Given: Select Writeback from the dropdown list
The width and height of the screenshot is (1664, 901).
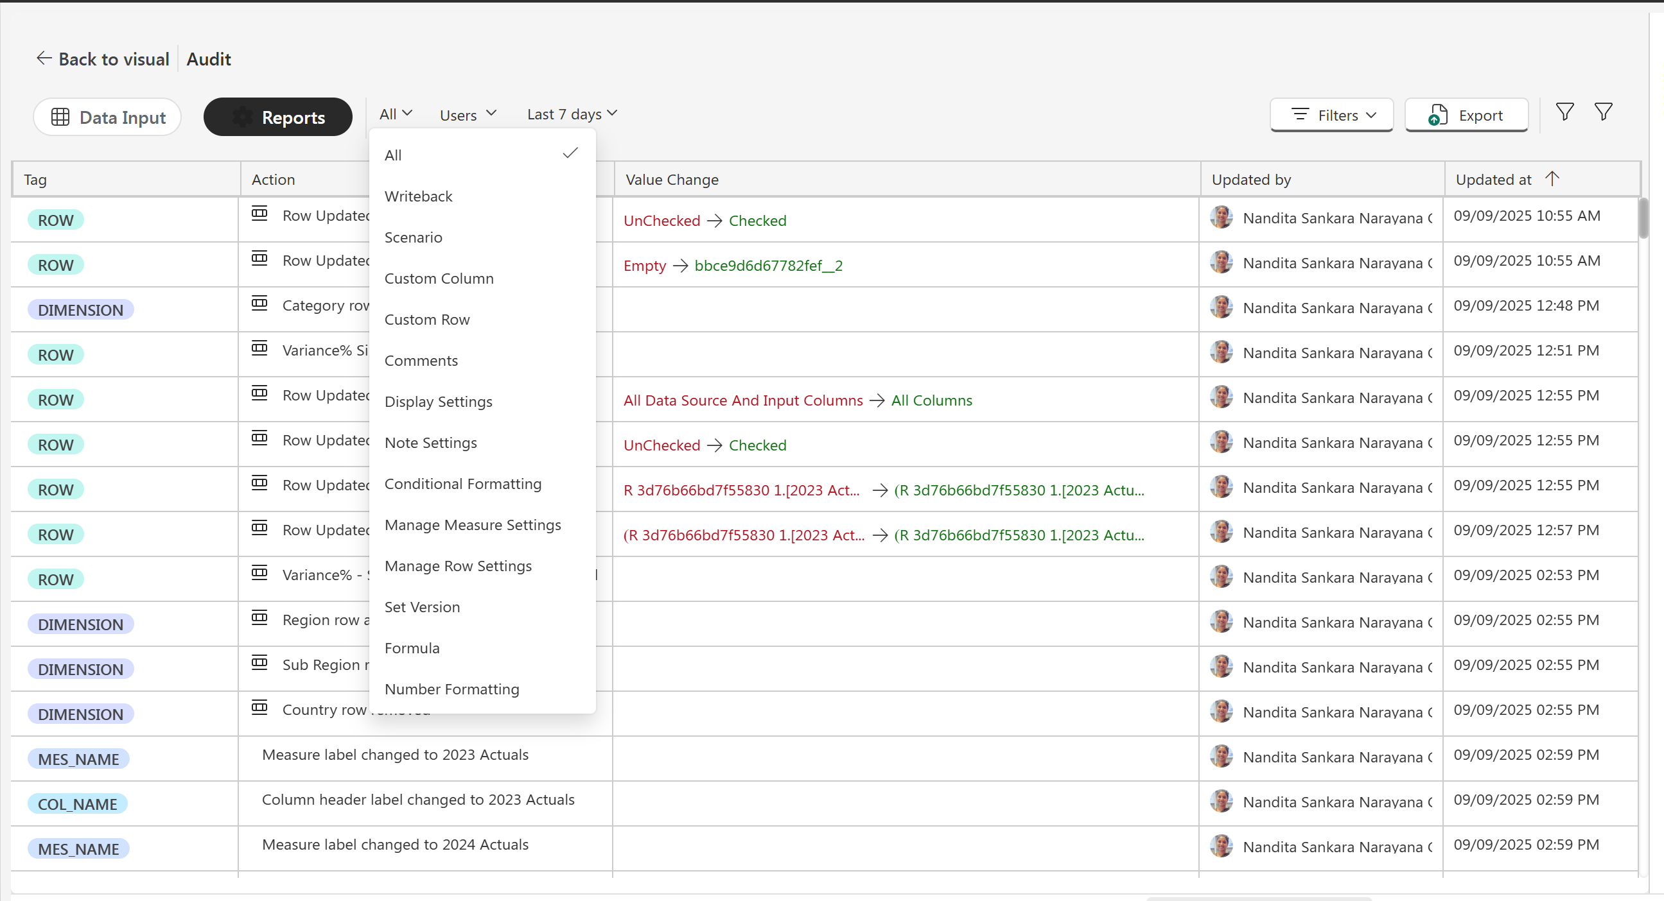Looking at the screenshot, I should [x=419, y=196].
